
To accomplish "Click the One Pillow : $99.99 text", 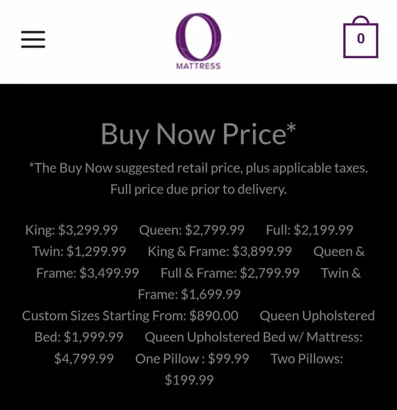I will (192, 359).
